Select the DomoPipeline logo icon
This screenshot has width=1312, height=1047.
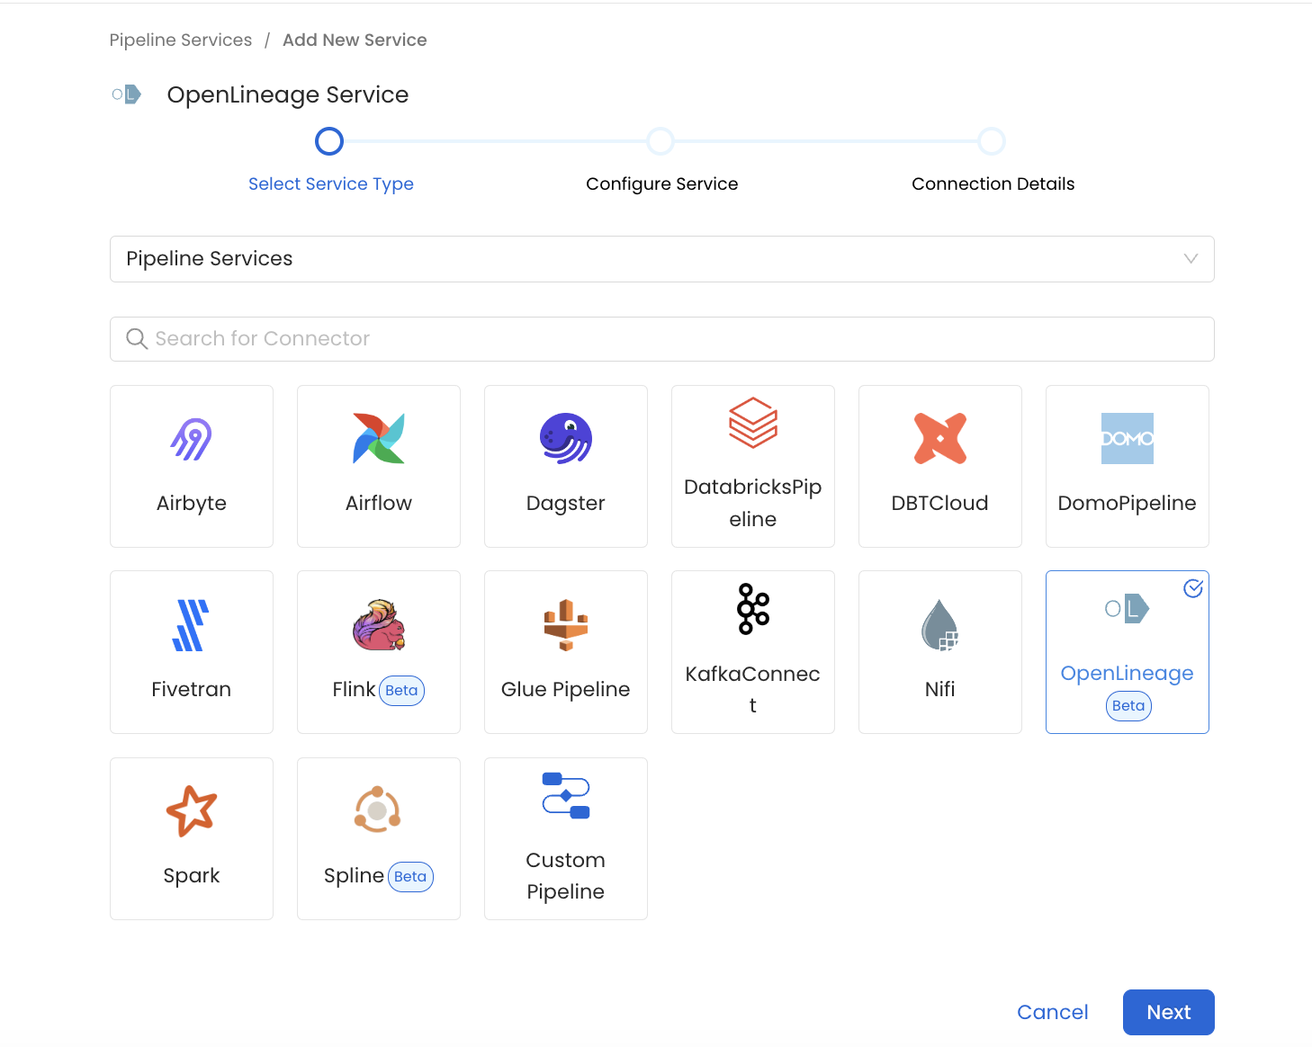pyautogui.click(x=1127, y=439)
